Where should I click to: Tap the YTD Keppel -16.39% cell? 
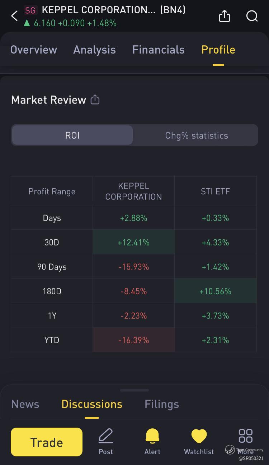(133, 340)
